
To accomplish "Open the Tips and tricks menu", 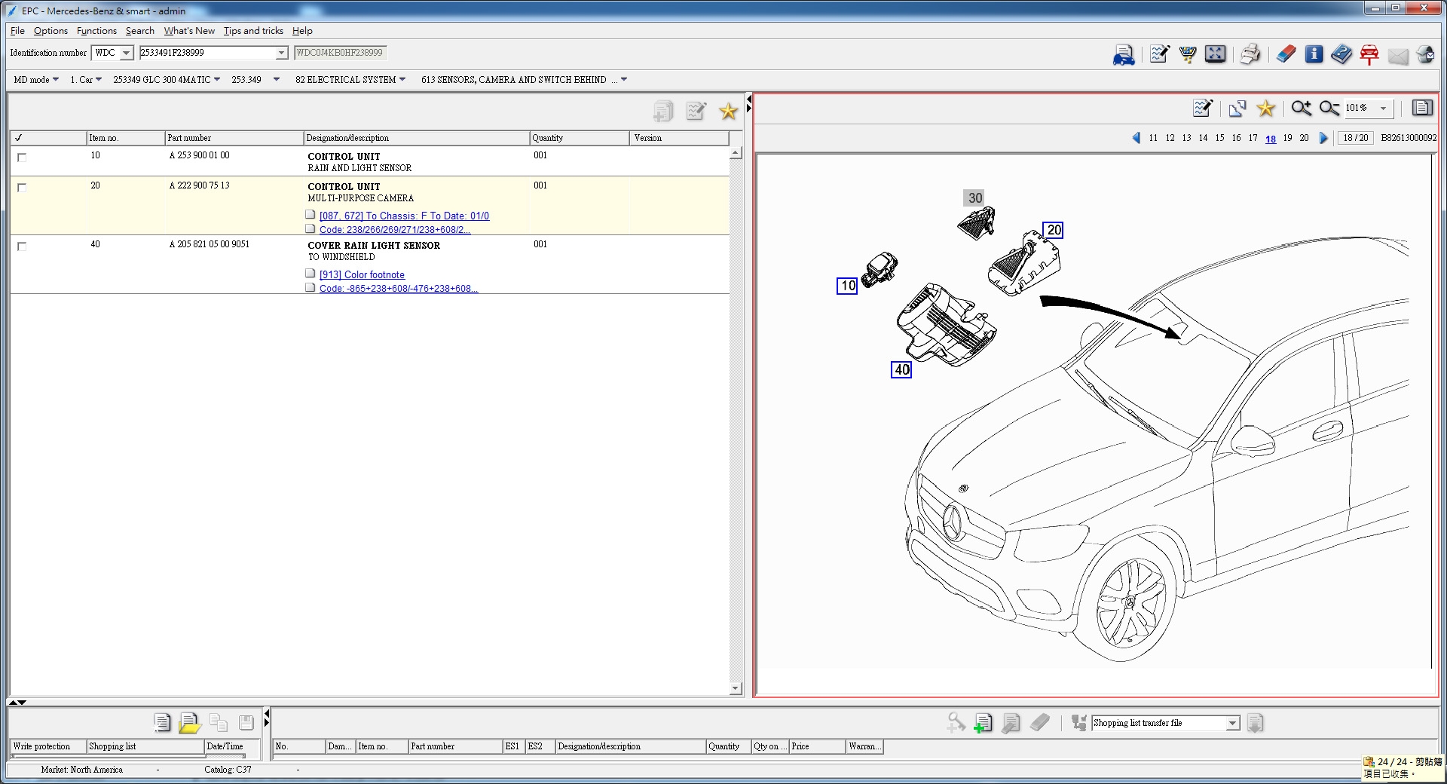I will tap(253, 31).
